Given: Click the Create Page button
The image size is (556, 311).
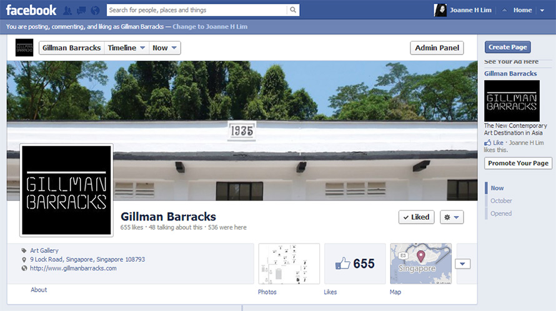Looking at the screenshot, I should click(507, 47).
